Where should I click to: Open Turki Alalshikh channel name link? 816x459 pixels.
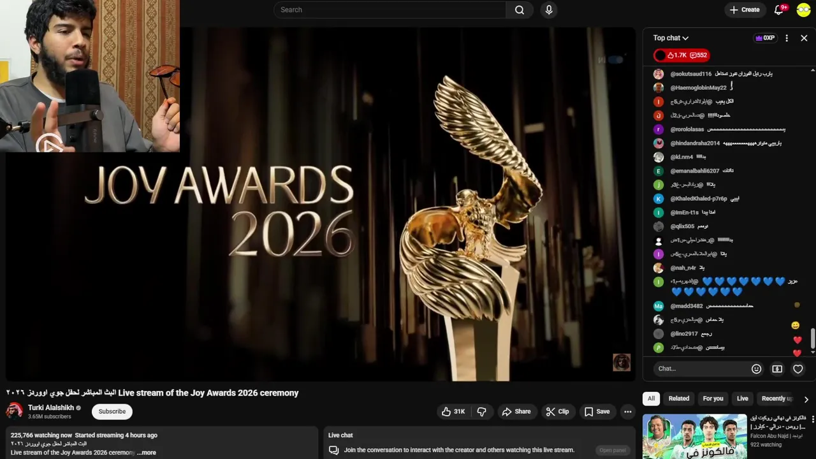tap(51, 408)
